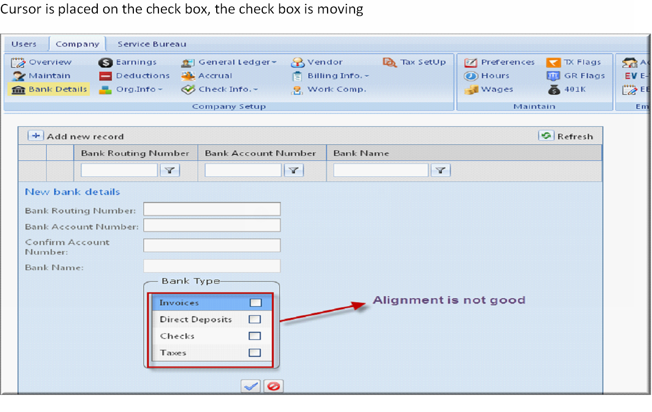Open the Earnings dollar icon

[105, 62]
